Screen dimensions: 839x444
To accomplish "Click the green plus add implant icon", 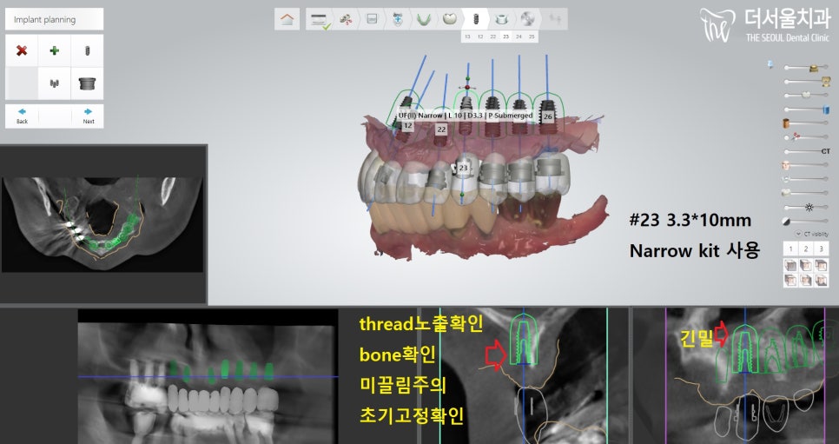I will tap(54, 51).
